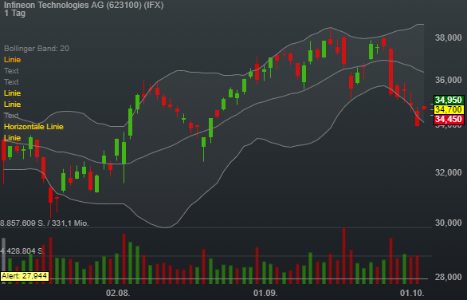This screenshot has width=467, height=300.
Task: Click the "Text" entry directly above Horizontale Linie
Action: pyautogui.click(x=11, y=116)
